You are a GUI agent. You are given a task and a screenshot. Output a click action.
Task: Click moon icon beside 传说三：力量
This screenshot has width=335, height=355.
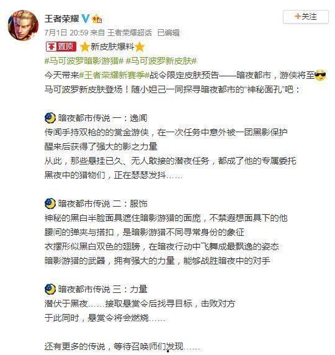[x=50, y=289]
